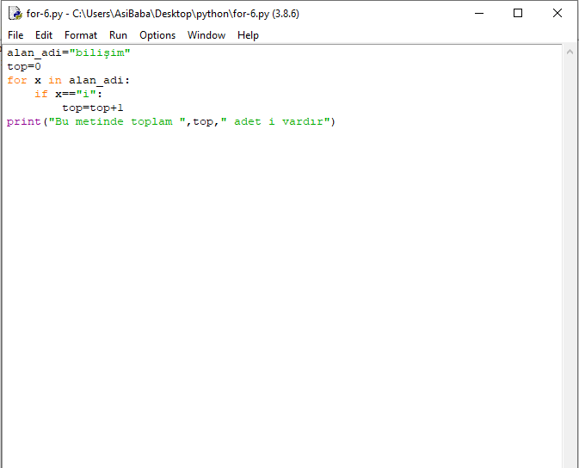Click the vertical scrollbar track
The image size is (579, 468).
click(570, 258)
